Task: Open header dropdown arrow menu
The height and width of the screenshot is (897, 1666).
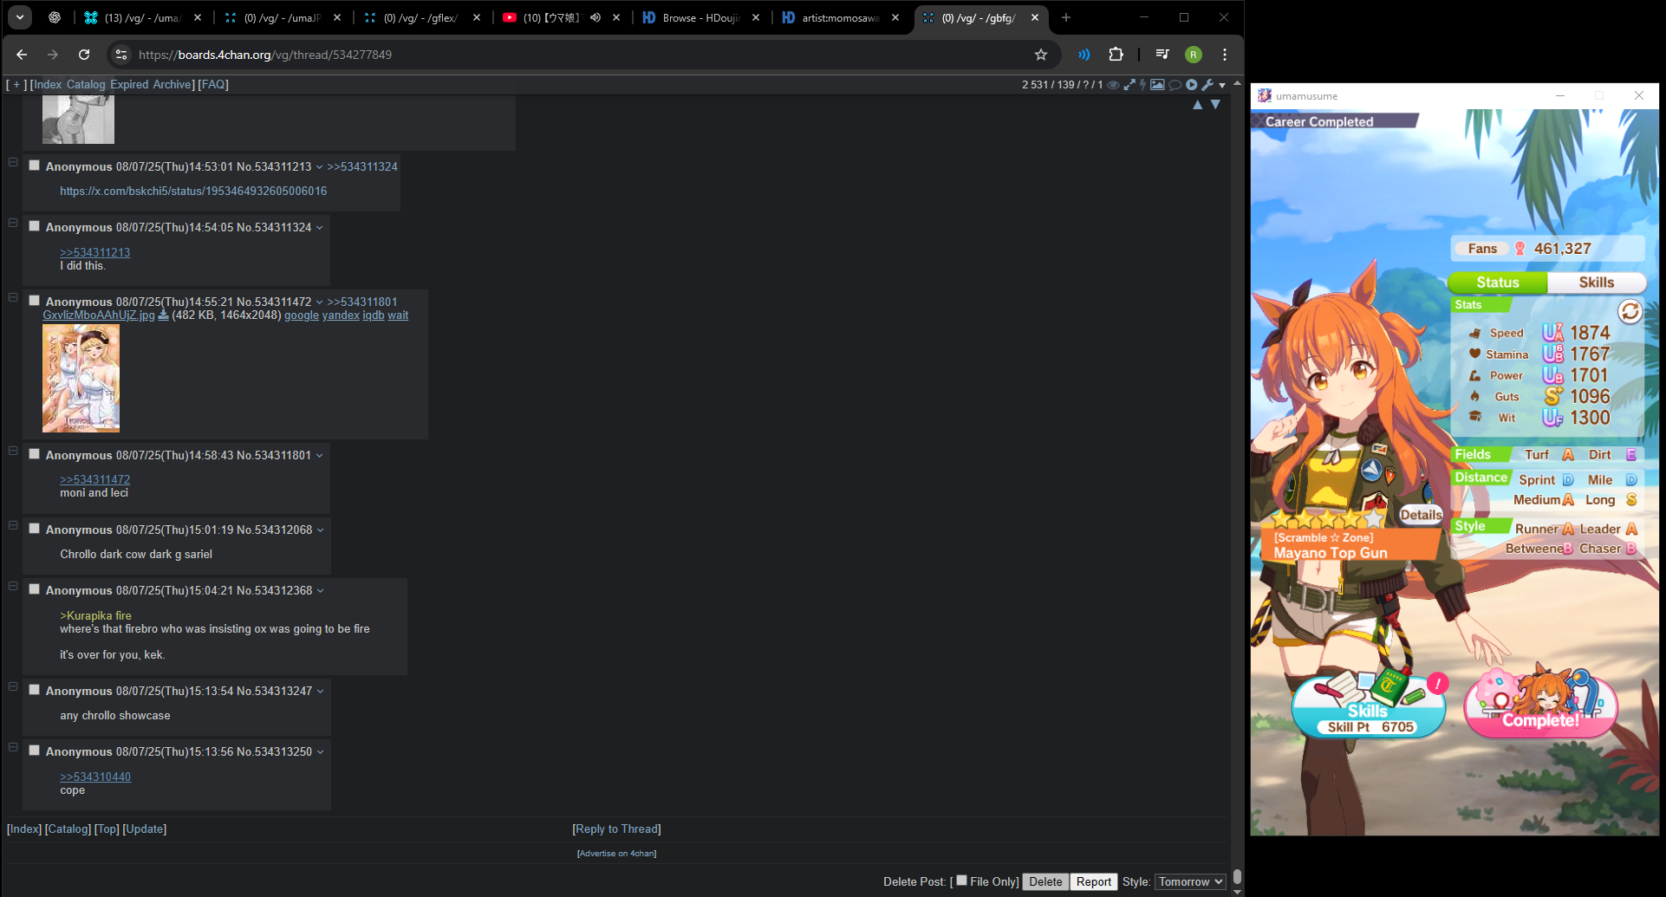Action: pos(1222,85)
